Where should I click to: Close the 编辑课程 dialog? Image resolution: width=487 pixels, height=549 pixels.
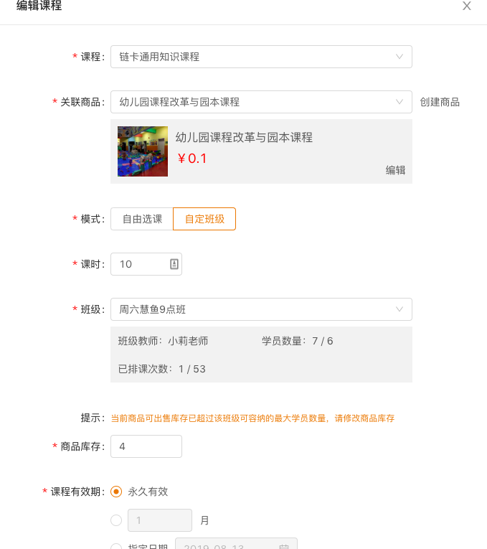(466, 6)
